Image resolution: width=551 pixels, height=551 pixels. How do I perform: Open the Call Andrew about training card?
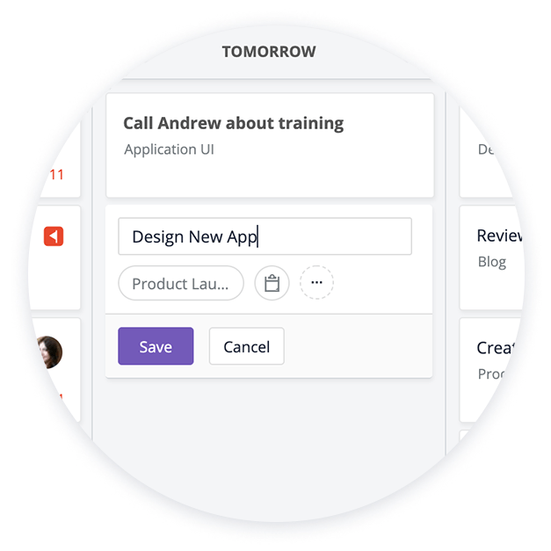pyautogui.click(x=270, y=145)
